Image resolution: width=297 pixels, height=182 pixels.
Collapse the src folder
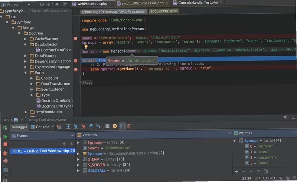[1, 17]
